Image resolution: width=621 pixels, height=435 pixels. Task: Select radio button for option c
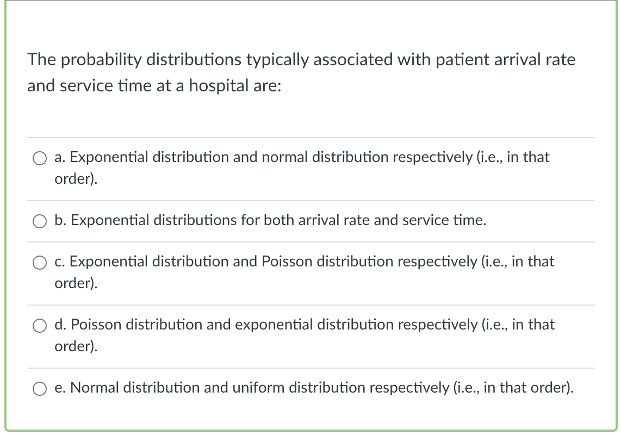39,263
